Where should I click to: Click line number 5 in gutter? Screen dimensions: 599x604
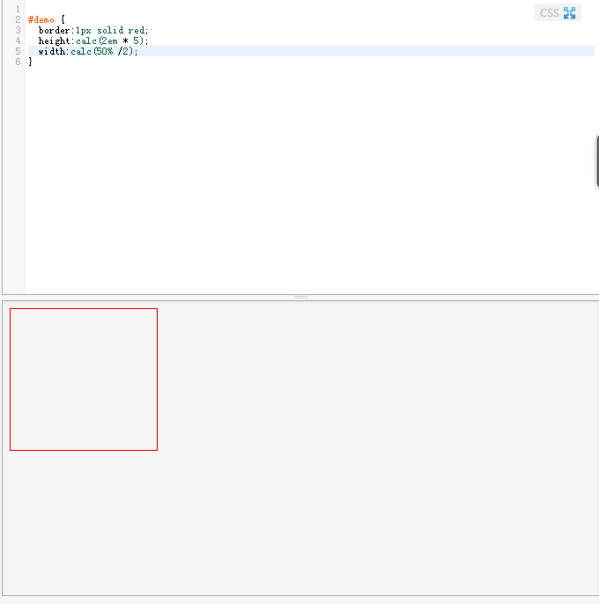(x=18, y=51)
